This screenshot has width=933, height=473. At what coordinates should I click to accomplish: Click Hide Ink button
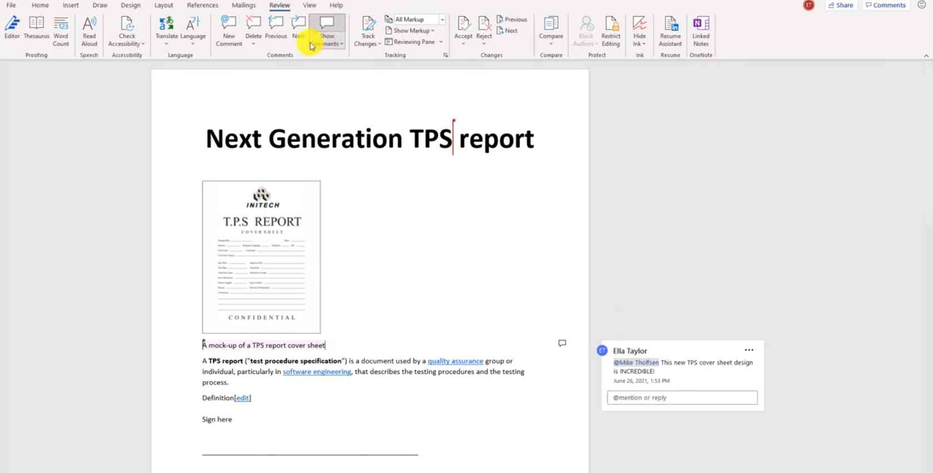coord(639,31)
